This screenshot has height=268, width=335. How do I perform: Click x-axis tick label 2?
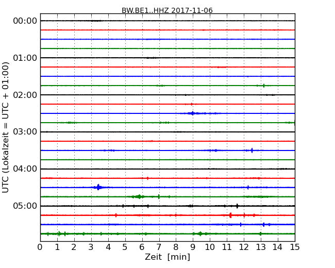point(74,247)
